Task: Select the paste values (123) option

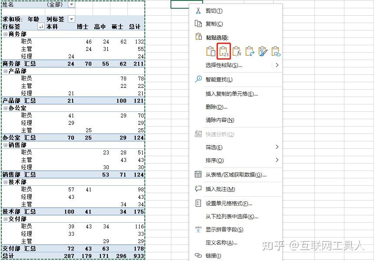Action: (x=224, y=51)
